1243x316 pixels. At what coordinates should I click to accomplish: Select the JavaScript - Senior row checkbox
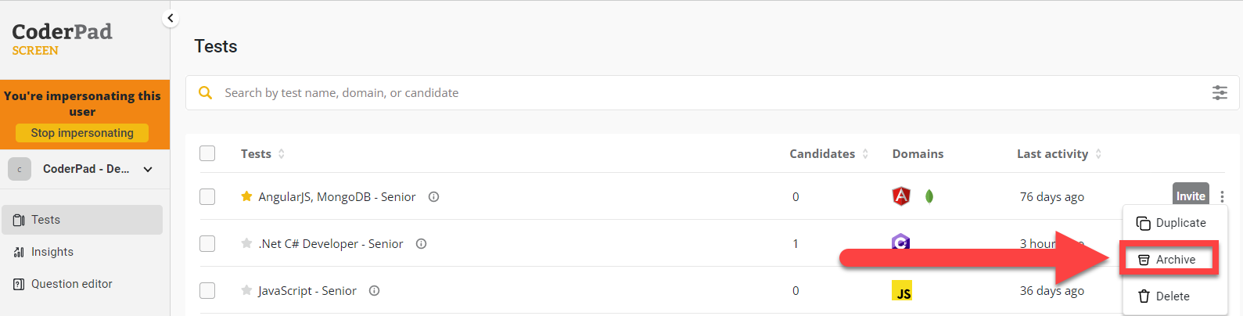pyautogui.click(x=207, y=290)
